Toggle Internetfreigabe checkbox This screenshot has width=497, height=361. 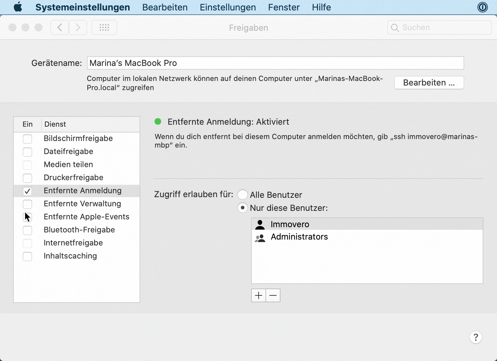(x=27, y=243)
